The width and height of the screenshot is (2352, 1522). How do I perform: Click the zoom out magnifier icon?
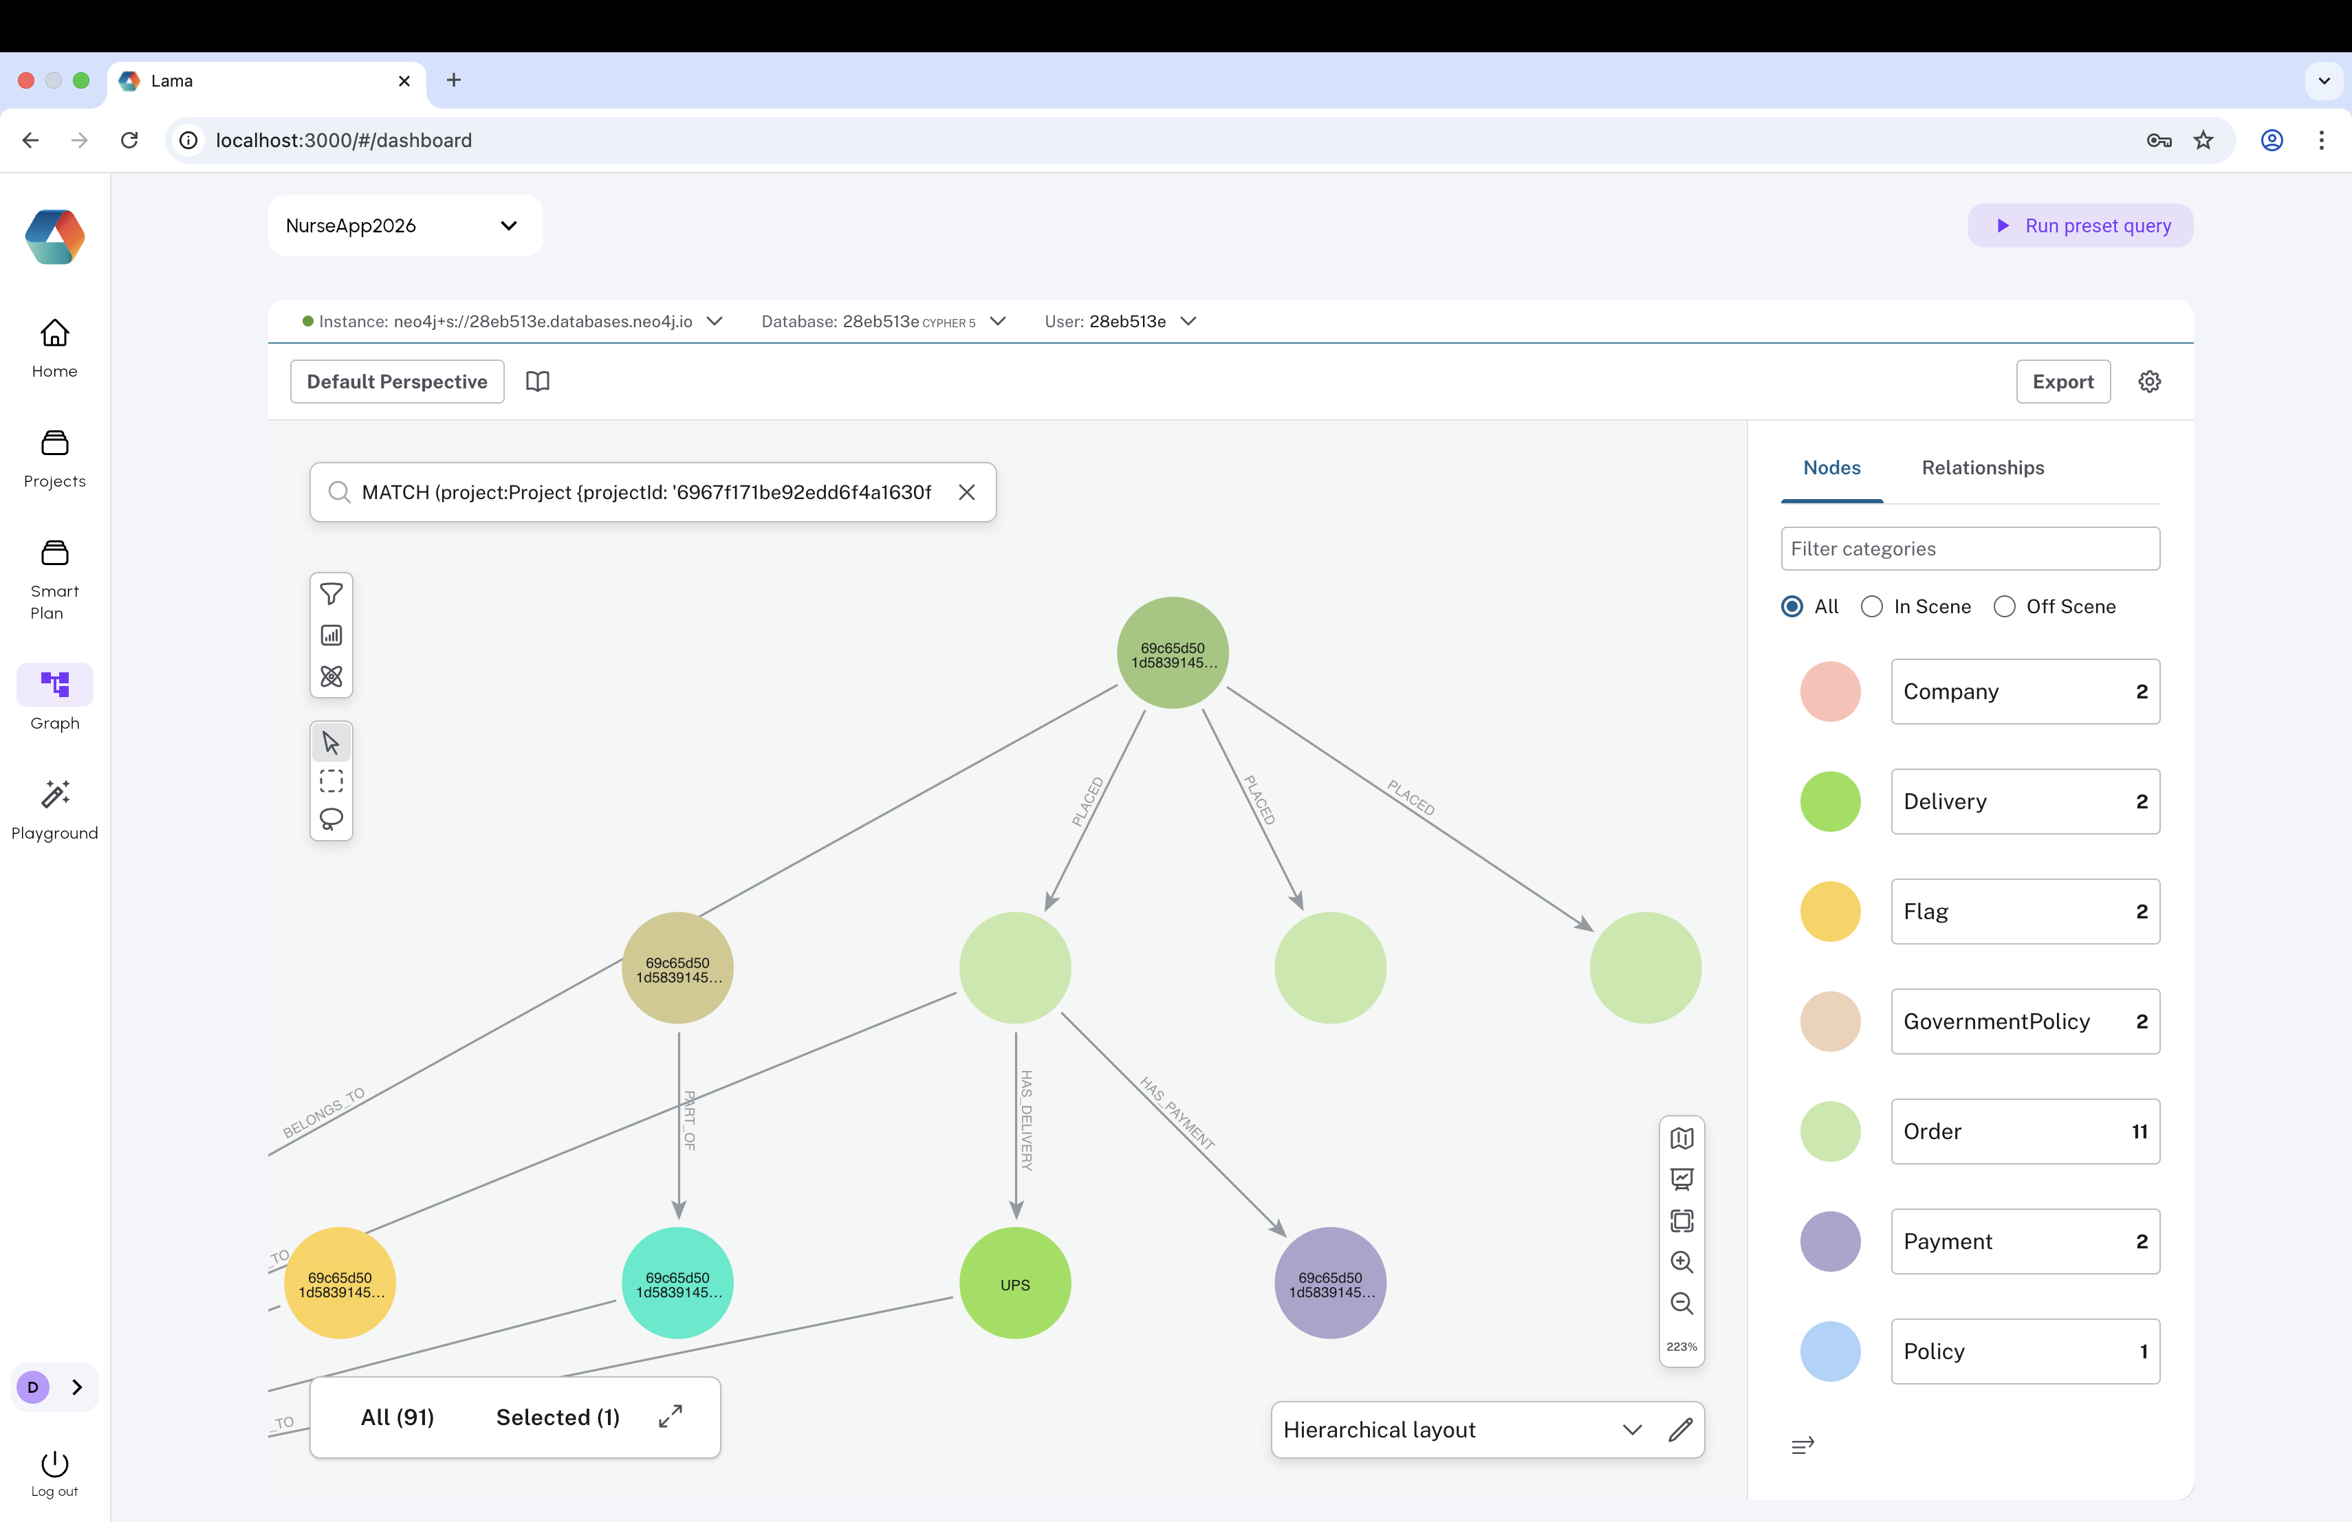(1681, 1303)
